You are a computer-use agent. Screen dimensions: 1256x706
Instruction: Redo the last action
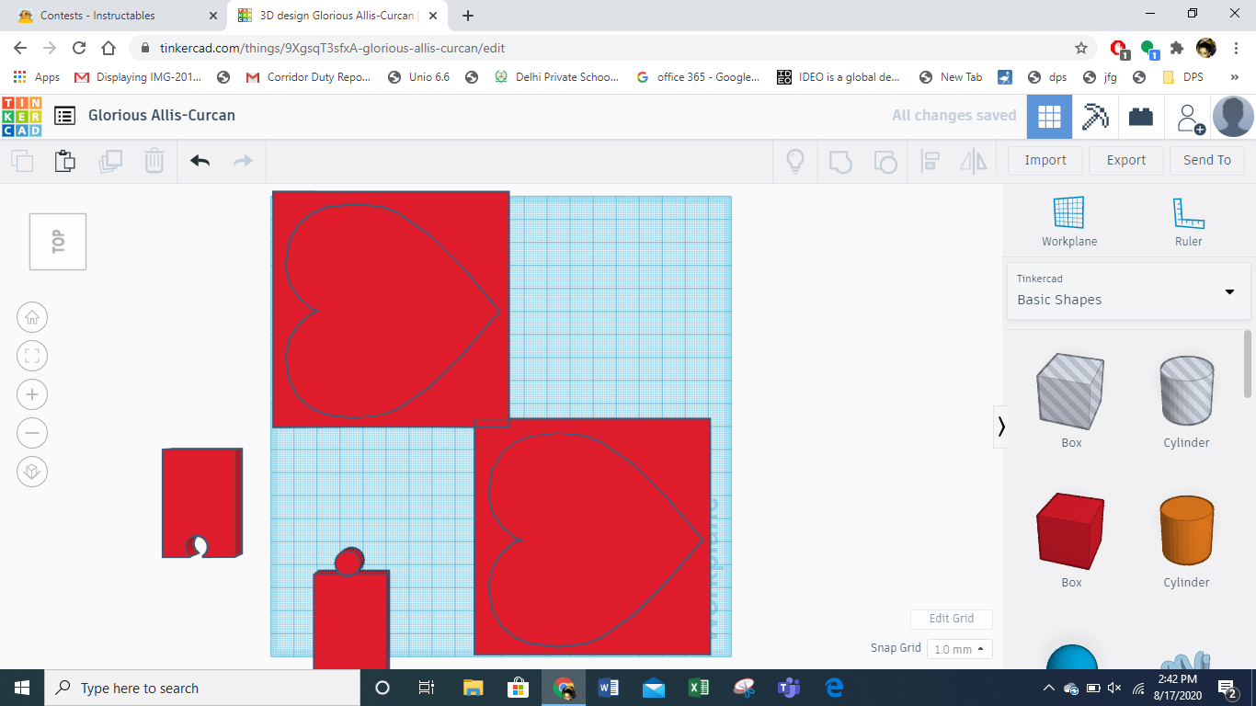(243, 161)
